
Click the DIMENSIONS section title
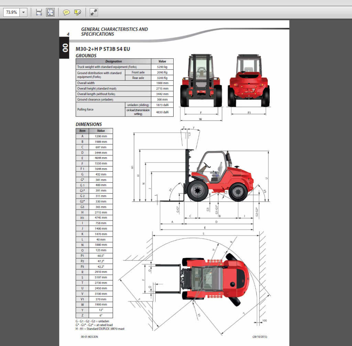point(88,124)
